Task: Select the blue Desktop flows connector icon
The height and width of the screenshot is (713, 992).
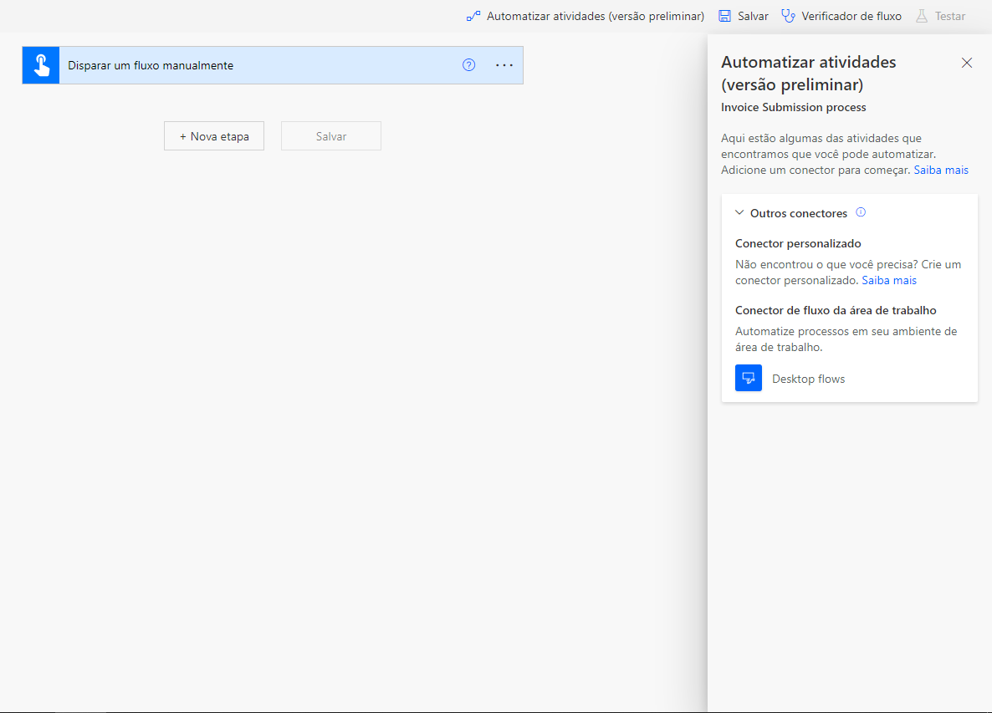Action: tap(749, 378)
